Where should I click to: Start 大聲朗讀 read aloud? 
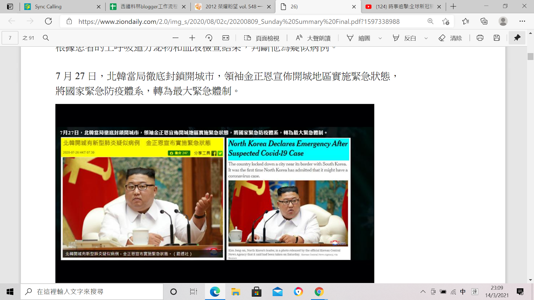[x=313, y=38]
